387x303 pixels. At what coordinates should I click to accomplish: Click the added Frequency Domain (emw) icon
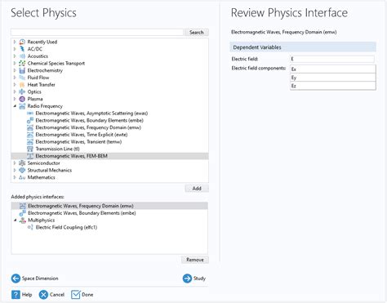23,206
